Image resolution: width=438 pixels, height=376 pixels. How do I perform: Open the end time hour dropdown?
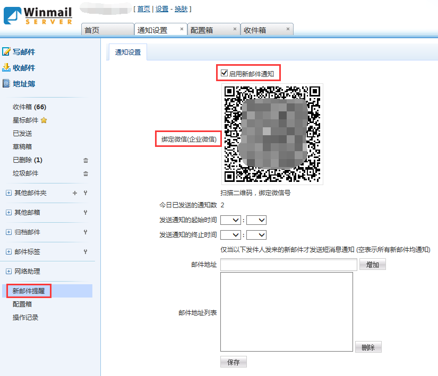[x=230, y=235]
